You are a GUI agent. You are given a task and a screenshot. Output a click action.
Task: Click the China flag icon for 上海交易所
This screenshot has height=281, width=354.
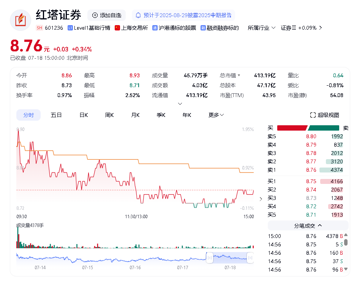pos(117,28)
